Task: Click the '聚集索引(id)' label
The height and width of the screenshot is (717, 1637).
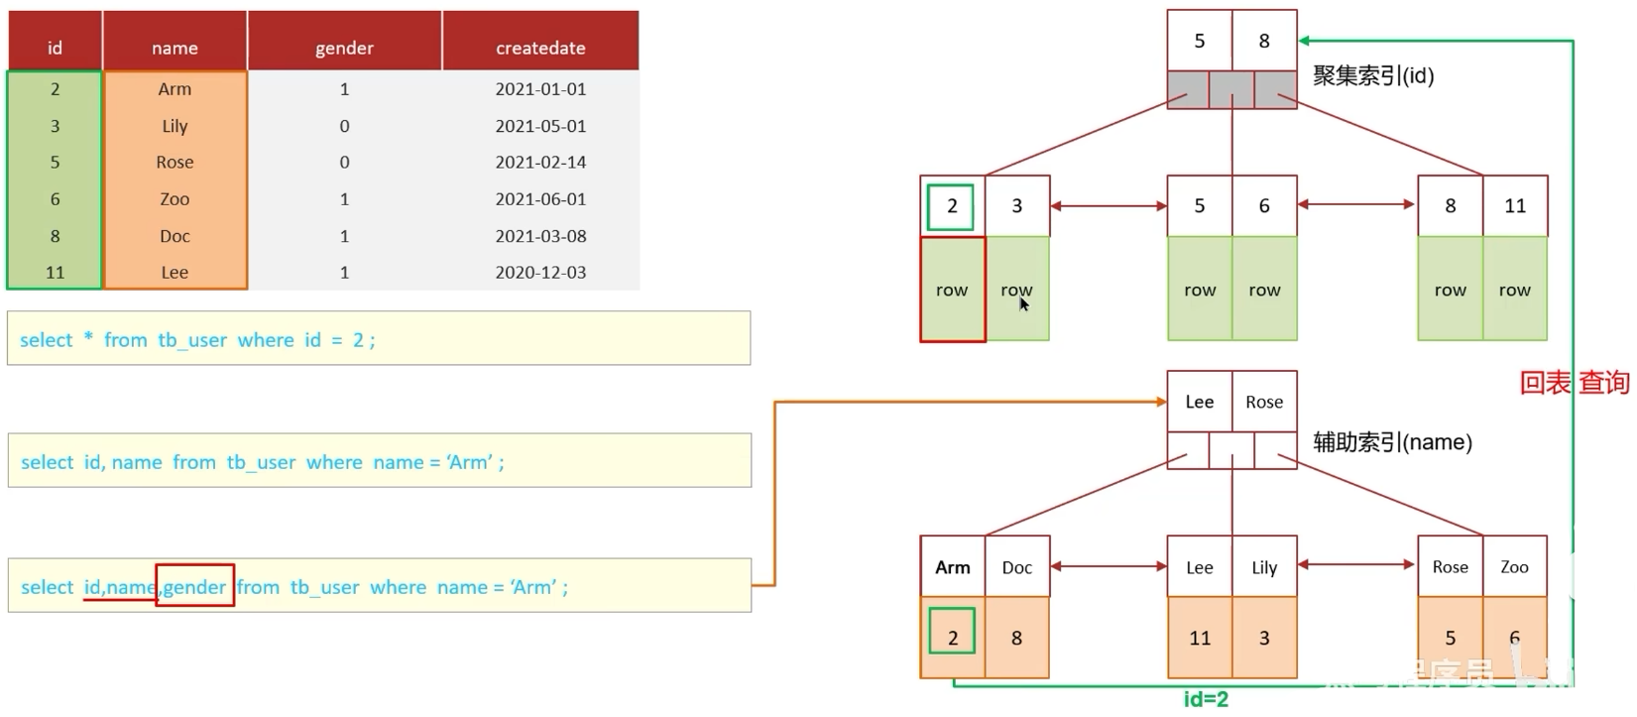Action: click(1373, 75)
